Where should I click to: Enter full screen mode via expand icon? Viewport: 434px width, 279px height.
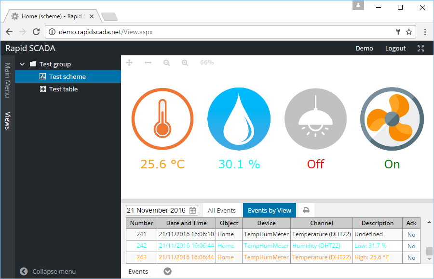pos(420,48)
